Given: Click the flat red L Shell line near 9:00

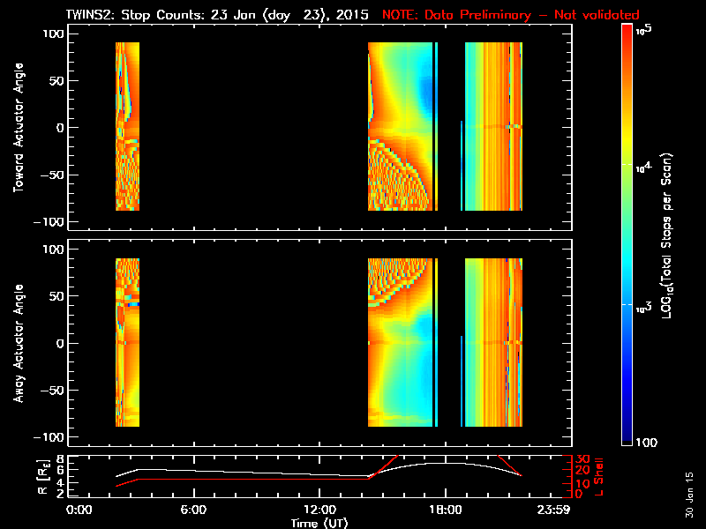Looking at the screenshot, I should pyautogui.click(x=257, y=479).
